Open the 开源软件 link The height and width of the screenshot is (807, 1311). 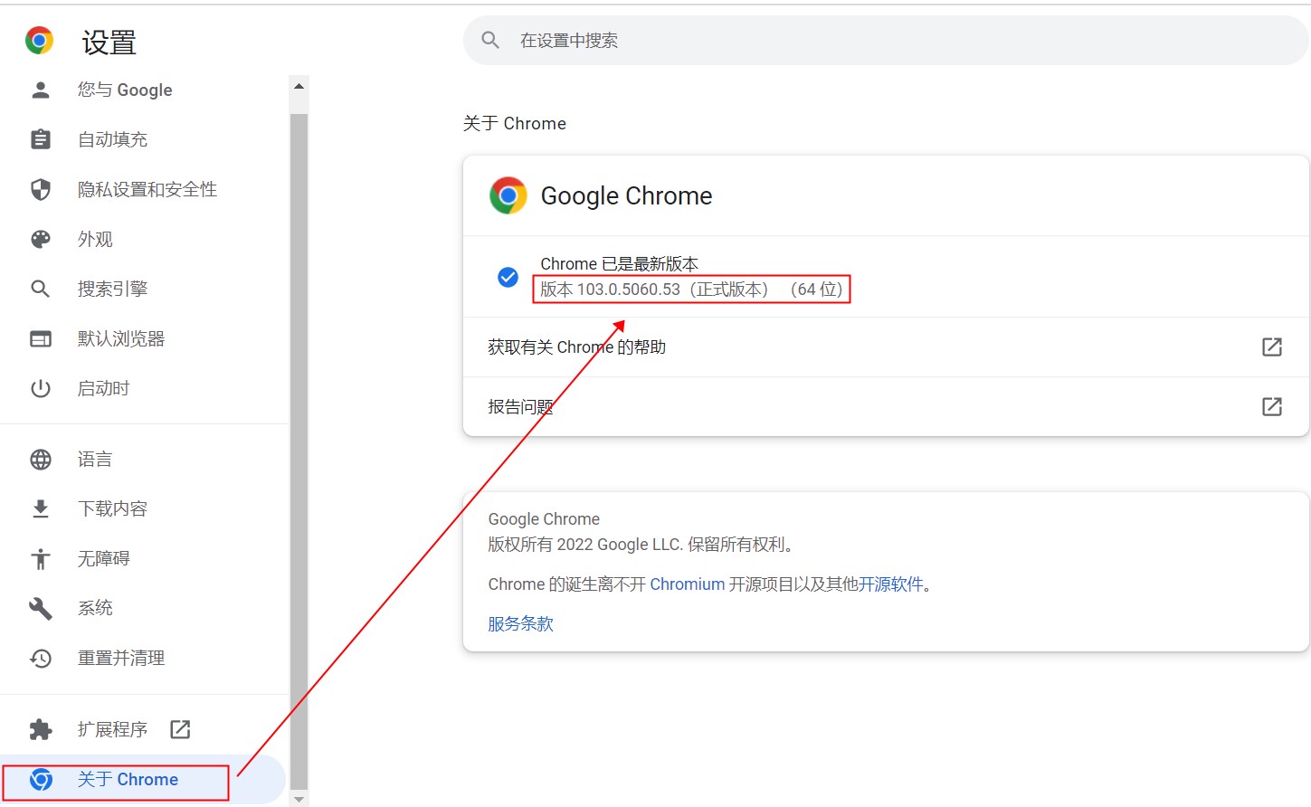pos(890,584)
